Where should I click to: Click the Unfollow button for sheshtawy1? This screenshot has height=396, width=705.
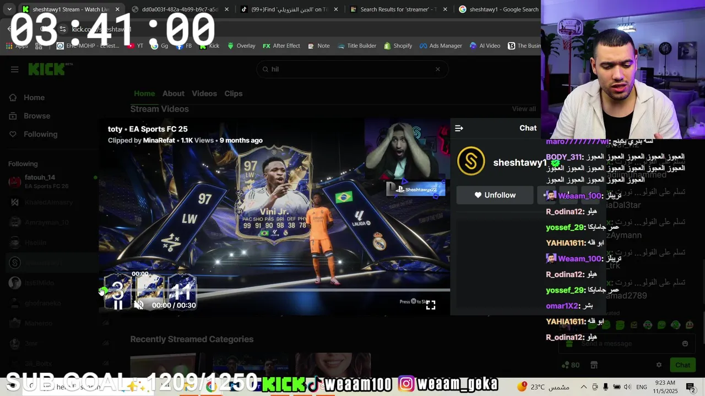click(495, 195)
